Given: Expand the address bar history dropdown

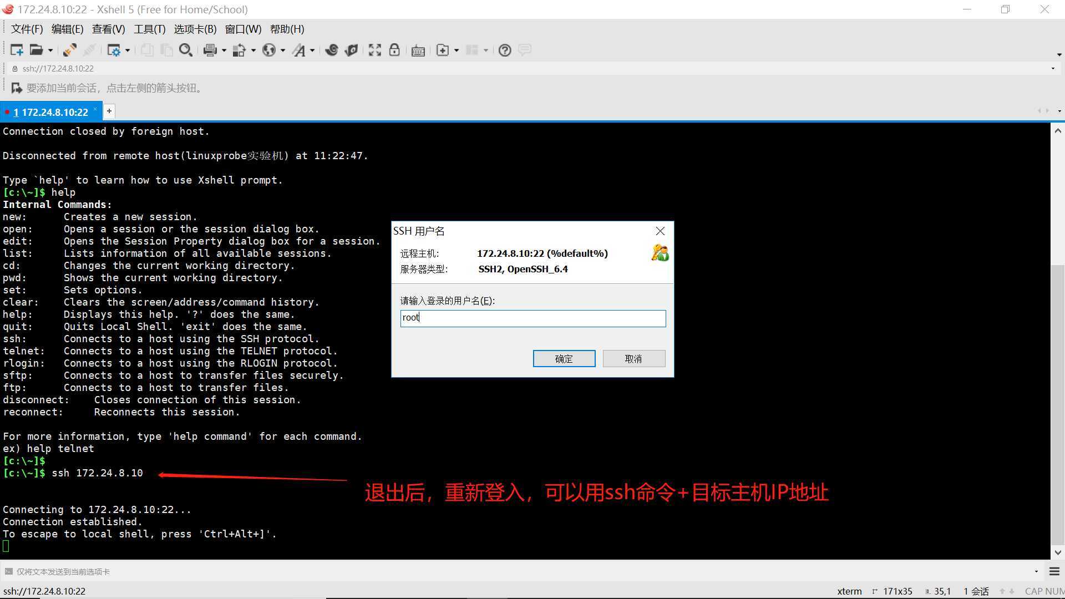Looking at the screenshot, I should click(1053, 68).
